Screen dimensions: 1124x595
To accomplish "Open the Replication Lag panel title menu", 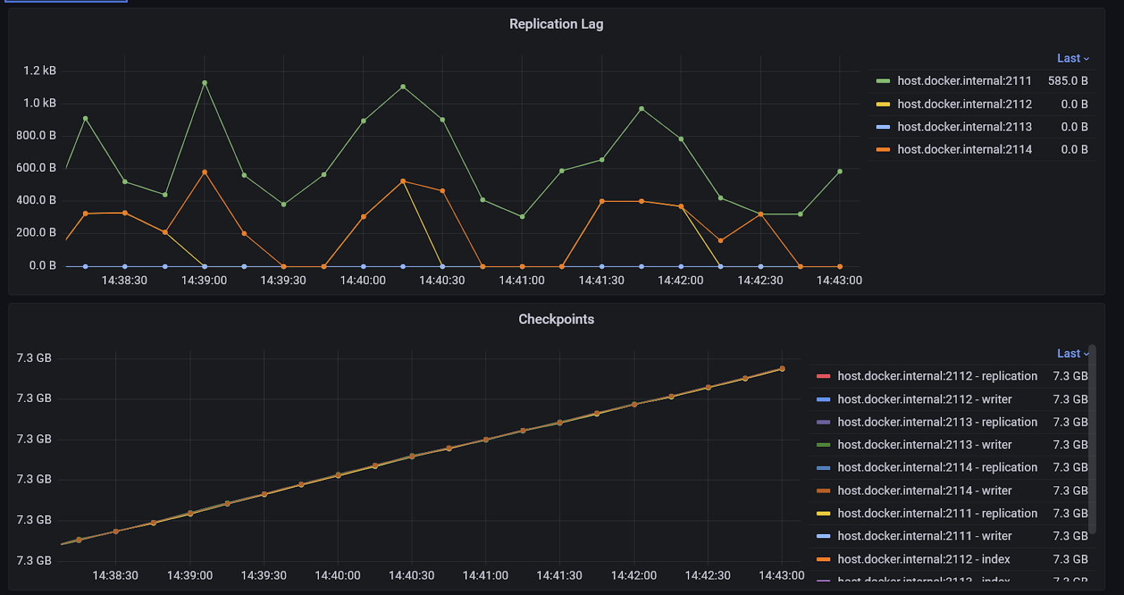I will tap(556, 24).
